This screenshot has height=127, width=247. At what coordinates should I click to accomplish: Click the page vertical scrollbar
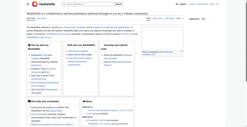pyautogui.click(x=246, y=42)
